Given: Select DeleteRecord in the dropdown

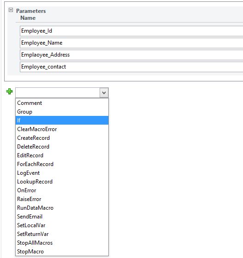Looking at the screenshot, I should point(62,147).
